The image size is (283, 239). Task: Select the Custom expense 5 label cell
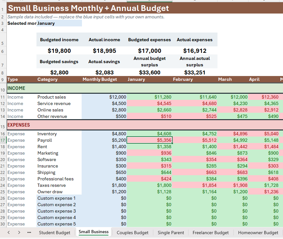click(x=59, y=224)
